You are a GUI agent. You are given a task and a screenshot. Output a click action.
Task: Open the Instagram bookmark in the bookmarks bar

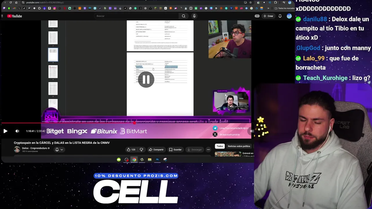tap(54, 8)
